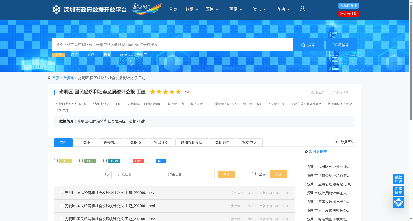413x221 pixels.
Task: Open the customer service robot icon
Action: pyautogui.click(x=399, y=202)
